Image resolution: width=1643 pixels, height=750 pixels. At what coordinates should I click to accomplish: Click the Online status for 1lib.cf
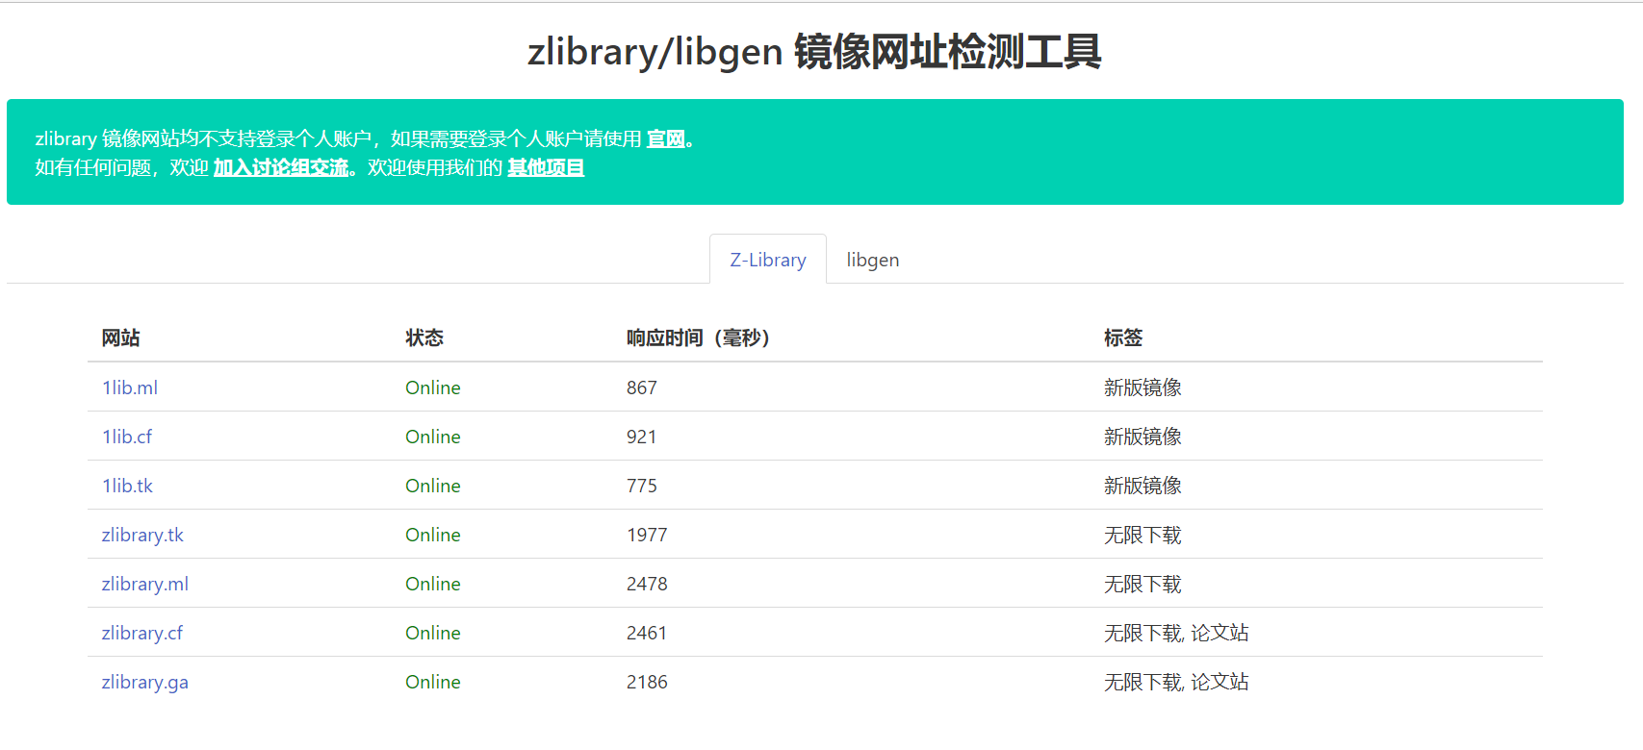[x=433, y=437]
